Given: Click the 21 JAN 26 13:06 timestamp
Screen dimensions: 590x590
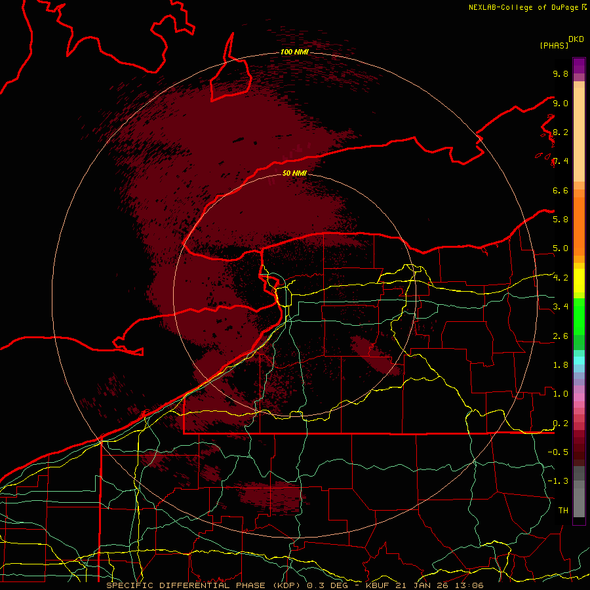Looking at the screenshot, I should [439, 585].
